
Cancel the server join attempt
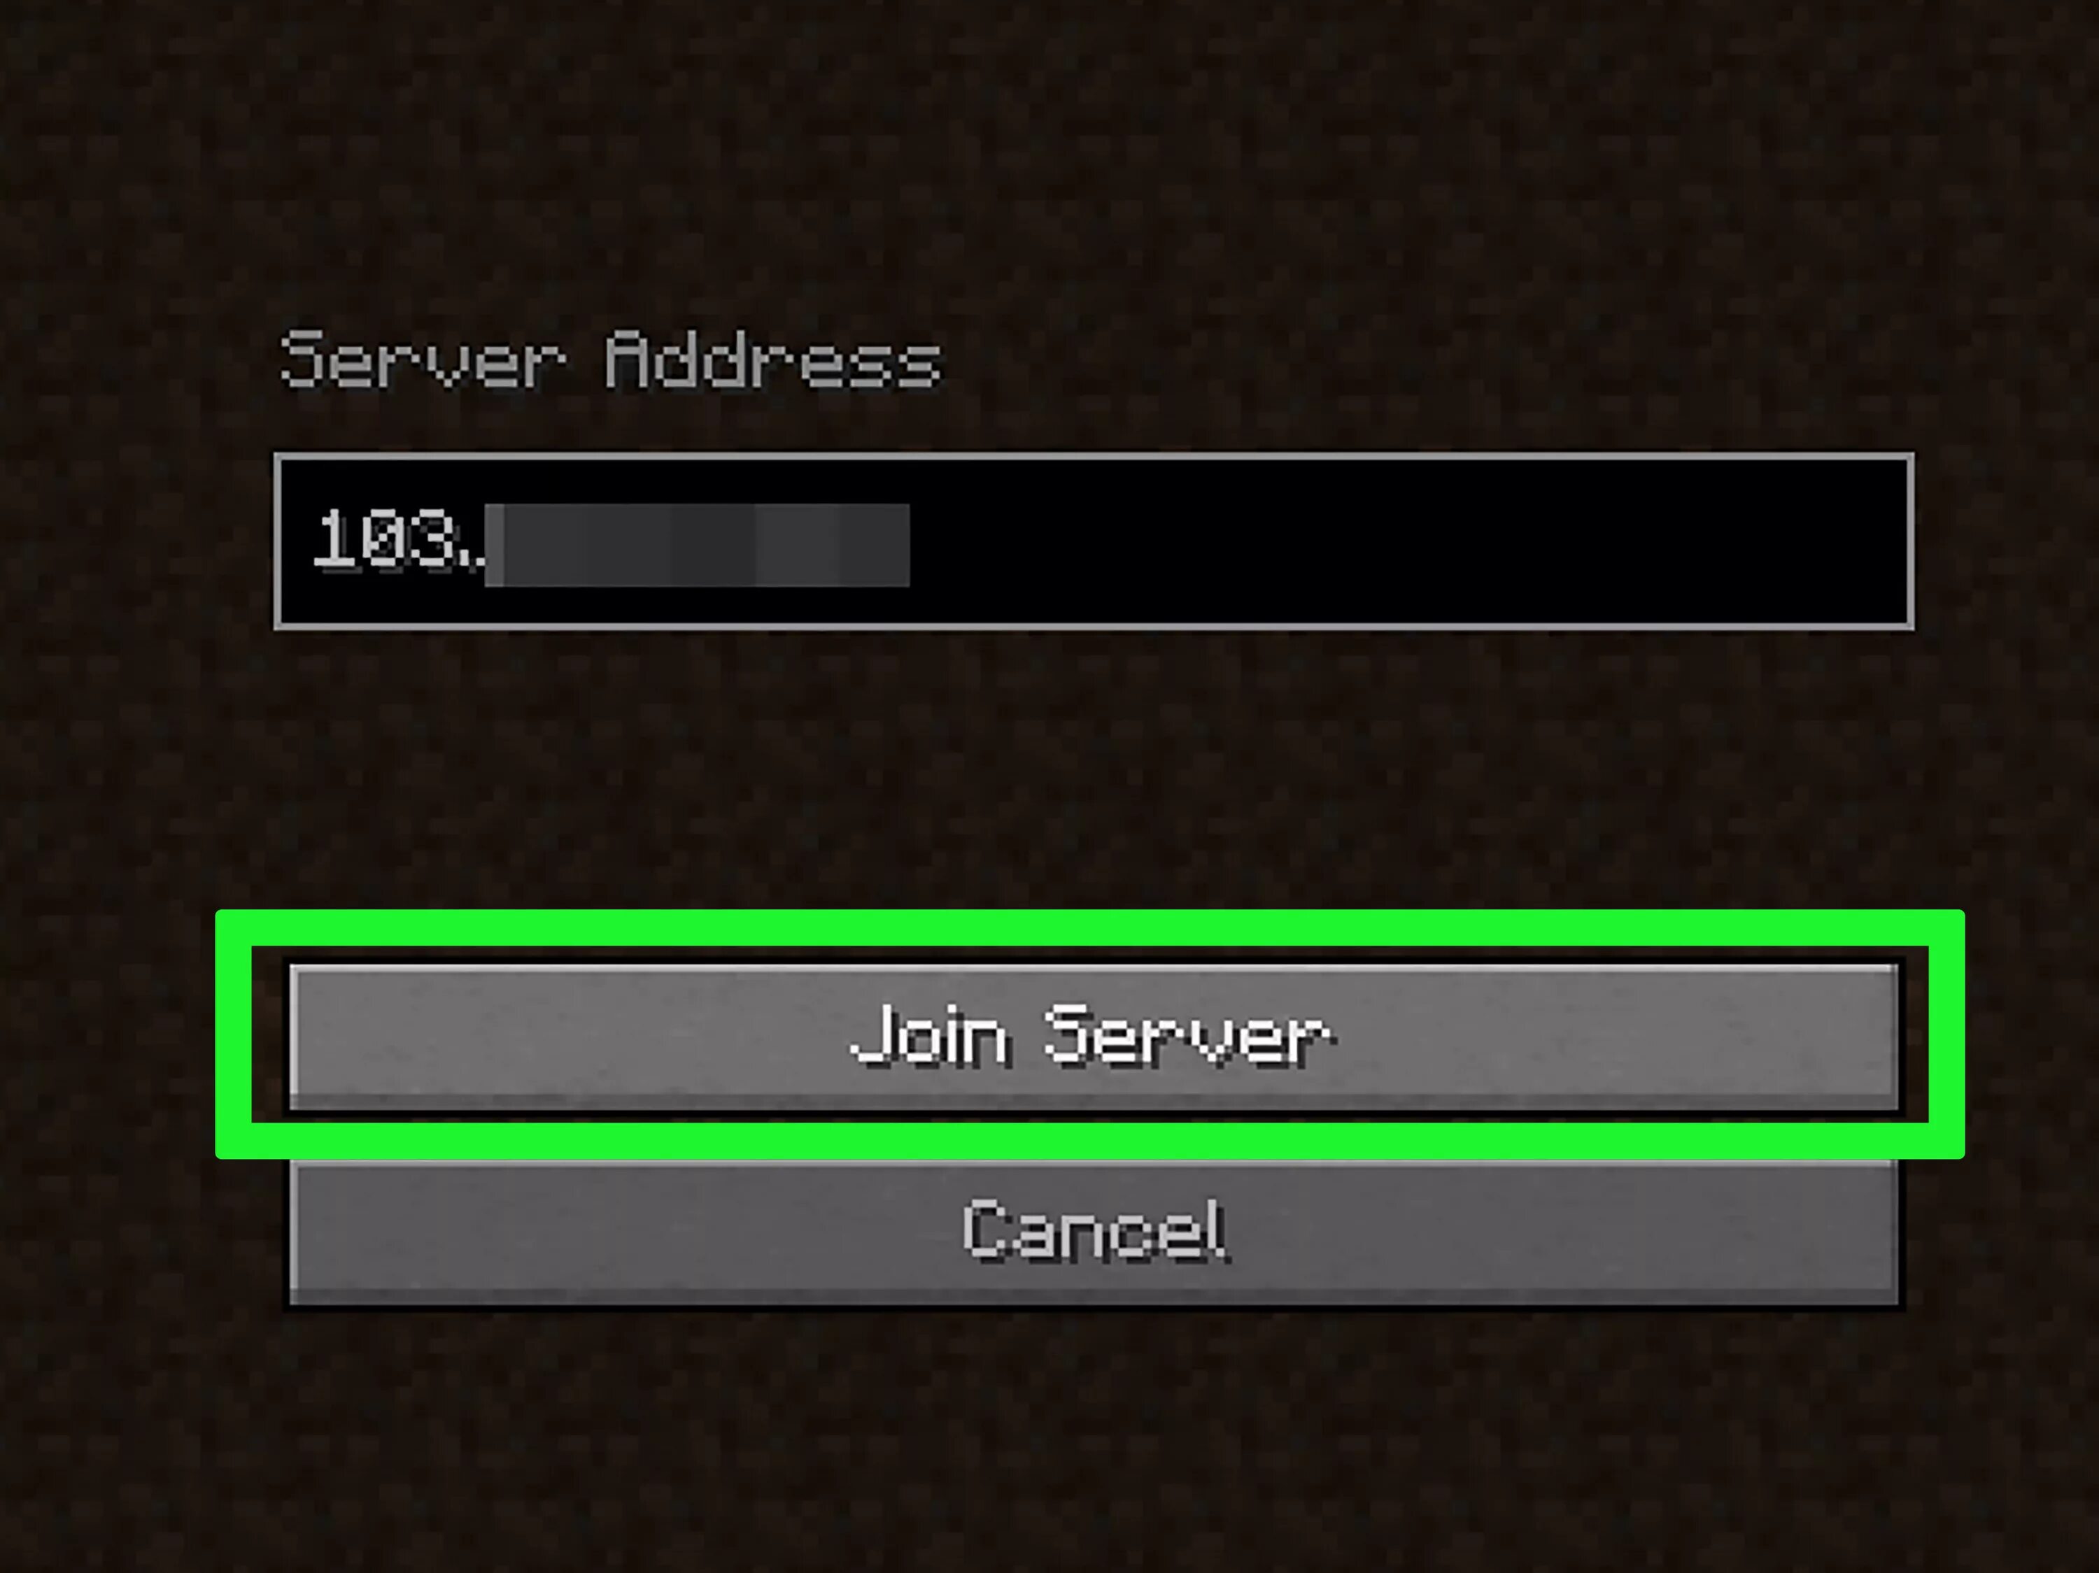coord(1089,1232)
